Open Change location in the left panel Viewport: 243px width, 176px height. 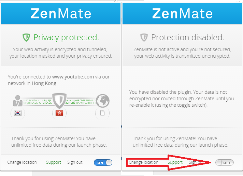(x=22, y=162)
